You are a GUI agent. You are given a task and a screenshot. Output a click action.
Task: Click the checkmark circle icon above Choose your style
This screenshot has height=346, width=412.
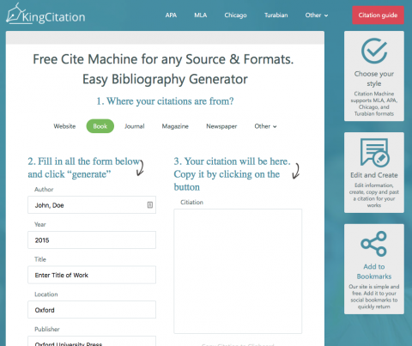374,51
